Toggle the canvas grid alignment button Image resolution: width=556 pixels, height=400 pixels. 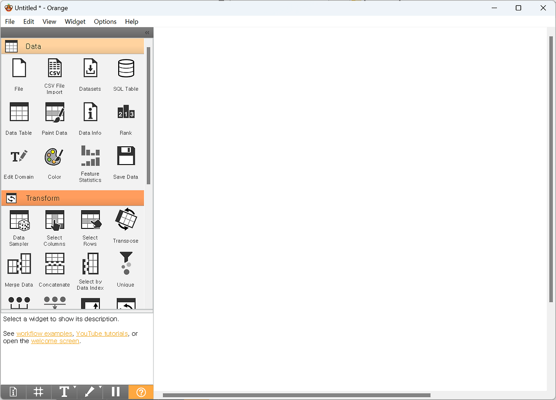click(39, 392)
